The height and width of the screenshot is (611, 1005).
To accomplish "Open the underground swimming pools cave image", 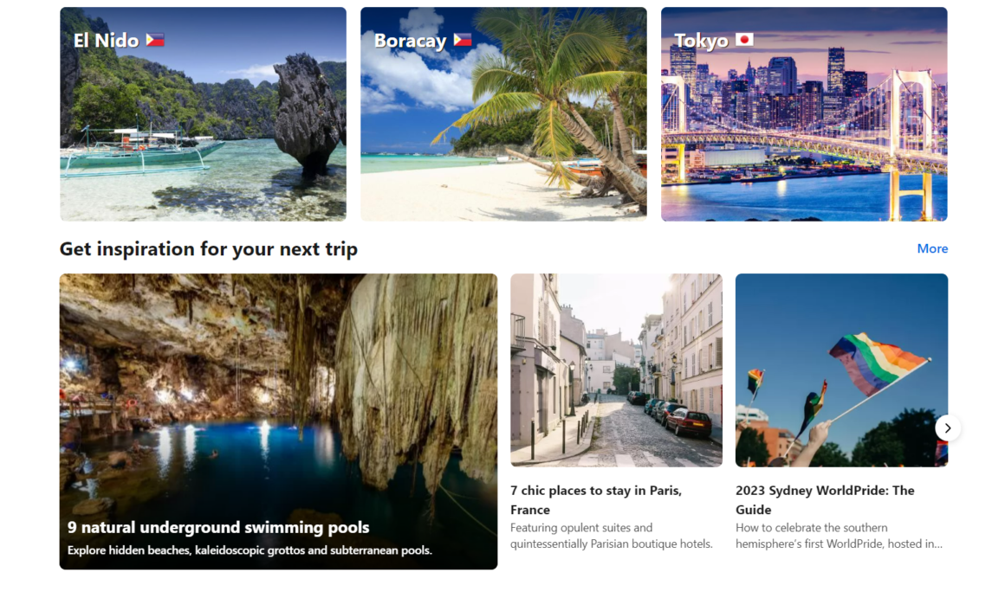I will coord(279,421).
